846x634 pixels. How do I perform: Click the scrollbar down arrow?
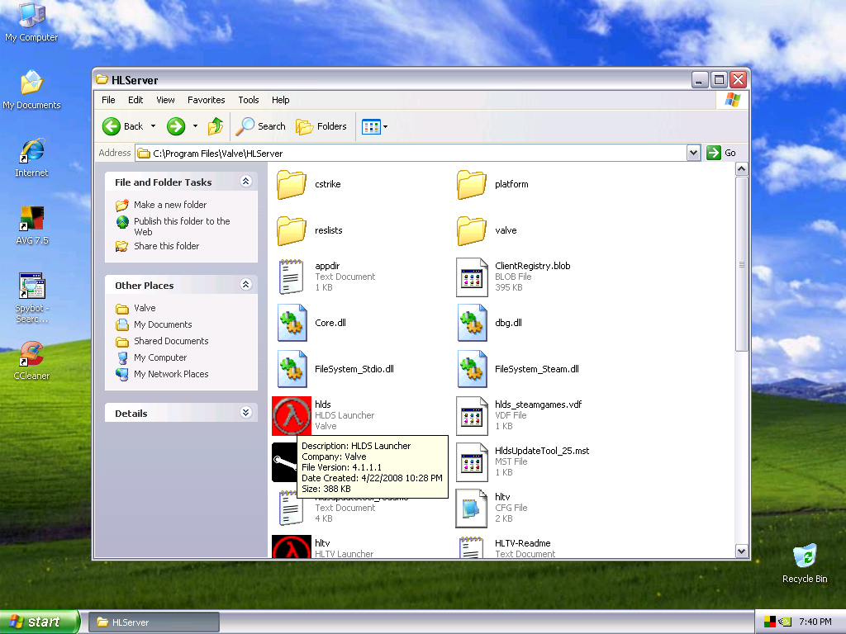coord(742,551)
